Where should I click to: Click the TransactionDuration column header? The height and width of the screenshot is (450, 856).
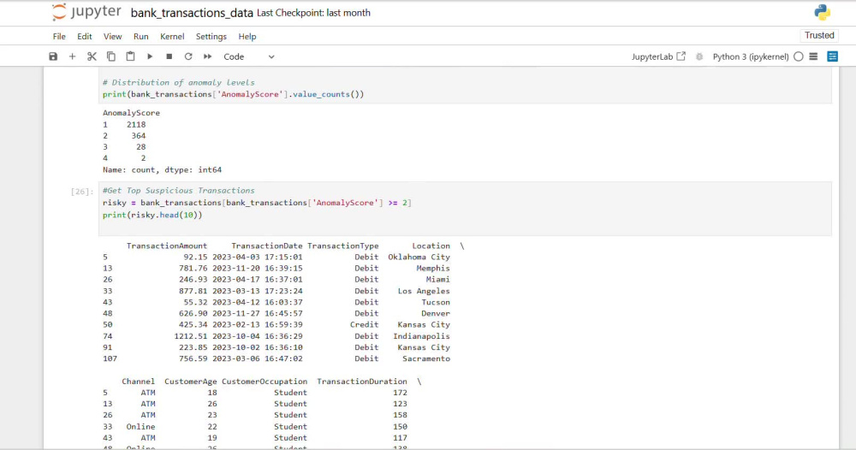(362, 382)
